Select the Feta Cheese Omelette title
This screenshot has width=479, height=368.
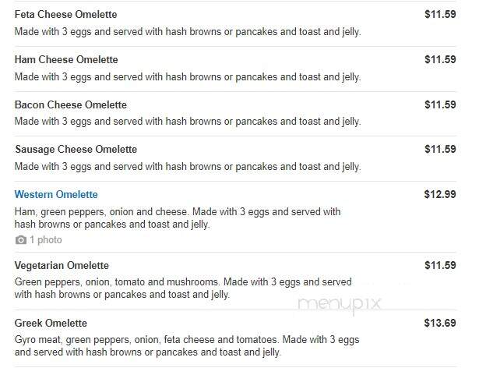65,14
